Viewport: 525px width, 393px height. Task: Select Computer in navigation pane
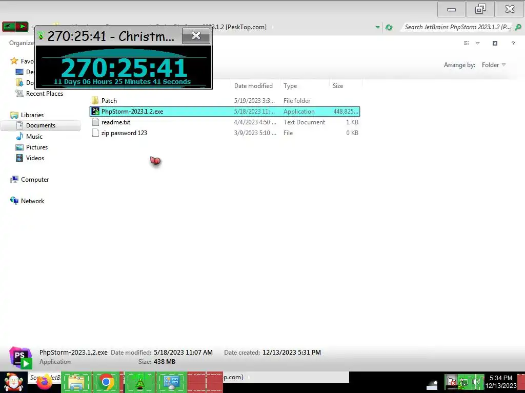[35, 180]
